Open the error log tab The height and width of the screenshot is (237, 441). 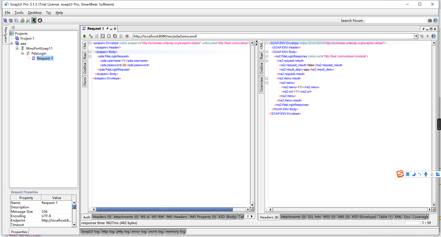[x=139, y=231]
